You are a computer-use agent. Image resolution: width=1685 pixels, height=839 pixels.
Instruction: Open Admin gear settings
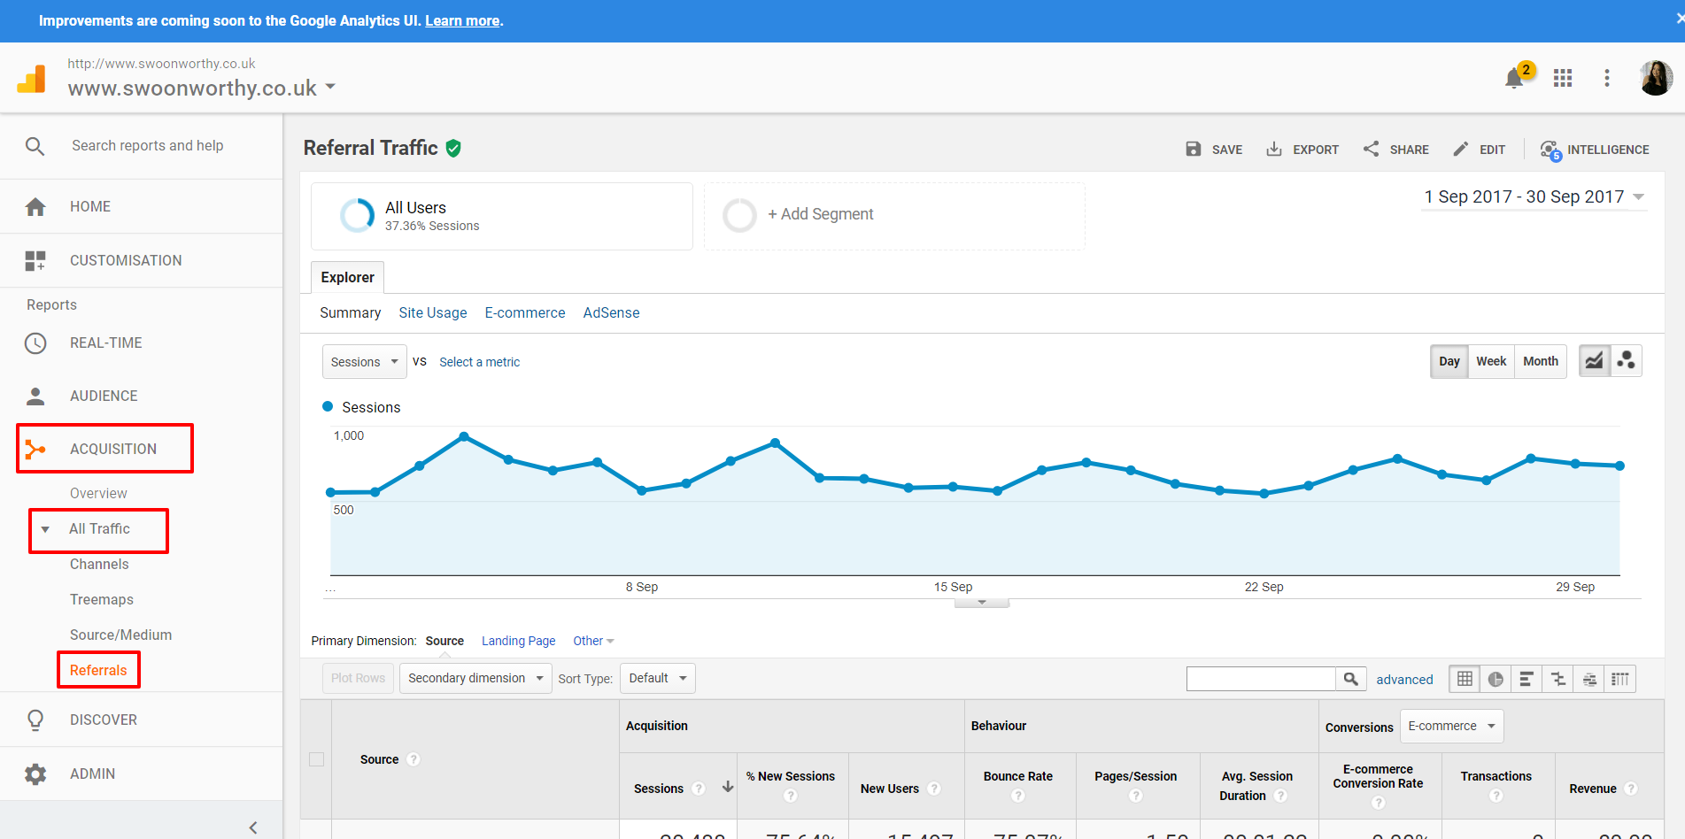(x=35, y=774)
